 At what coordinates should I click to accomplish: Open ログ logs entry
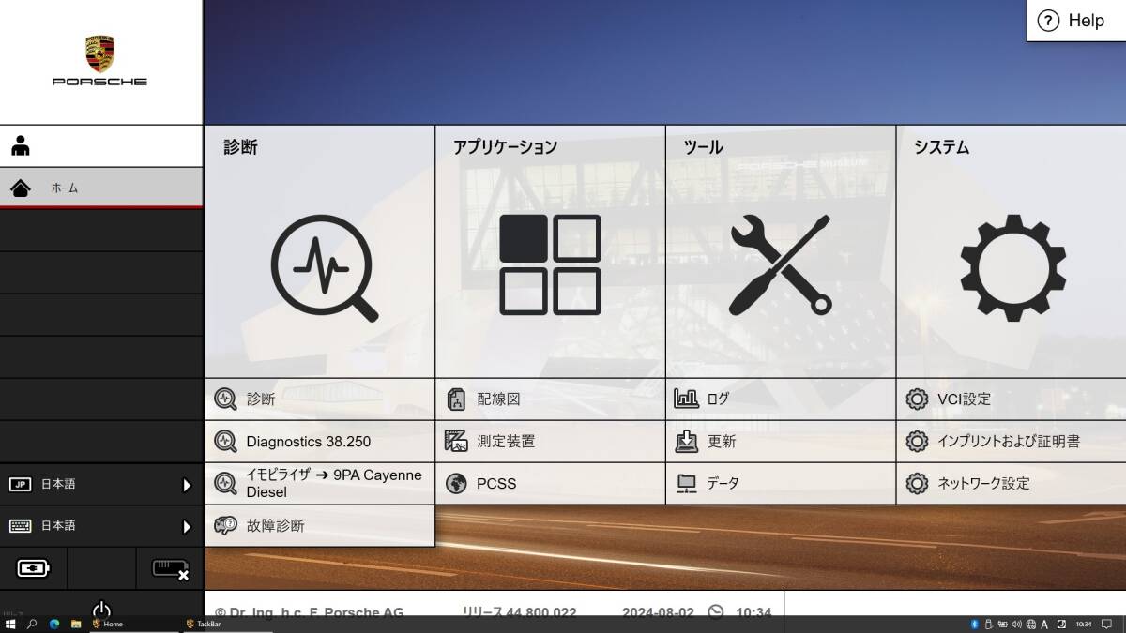click(781, 399)
